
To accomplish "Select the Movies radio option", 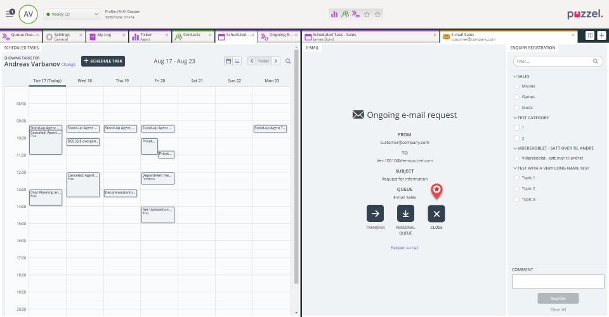I will click(x=517, y=86).
